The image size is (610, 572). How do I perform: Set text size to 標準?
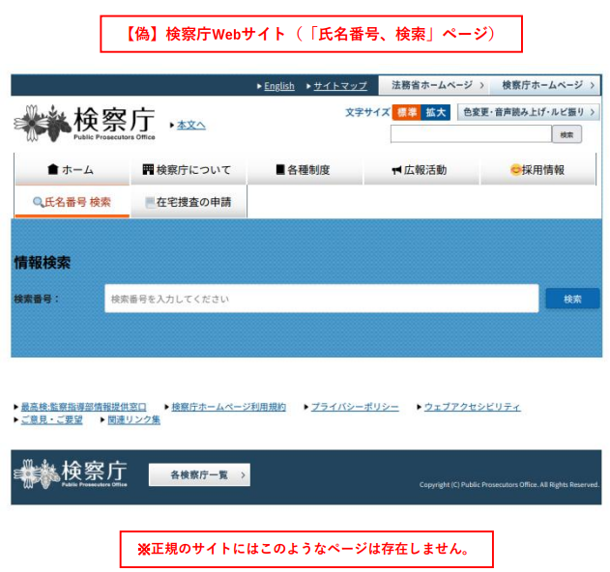407,112
